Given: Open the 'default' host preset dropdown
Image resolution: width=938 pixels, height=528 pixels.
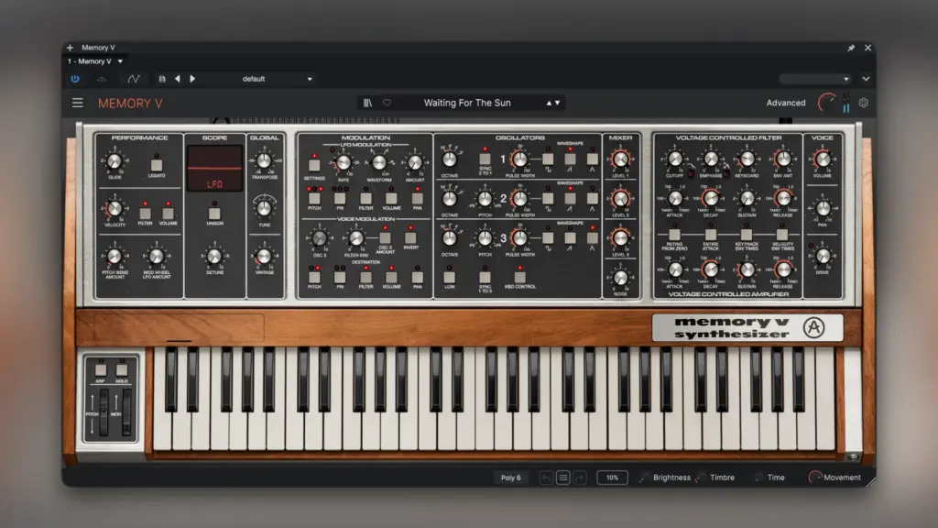Looking at the screenshot, I should [277, 79].
